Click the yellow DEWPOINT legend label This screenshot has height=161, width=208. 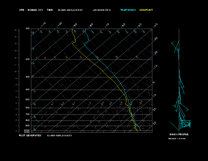coord(146,10)
